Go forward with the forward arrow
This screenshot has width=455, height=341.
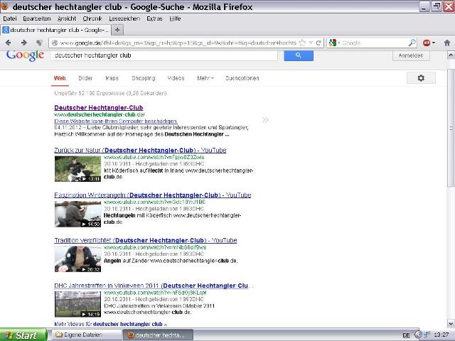23,43
